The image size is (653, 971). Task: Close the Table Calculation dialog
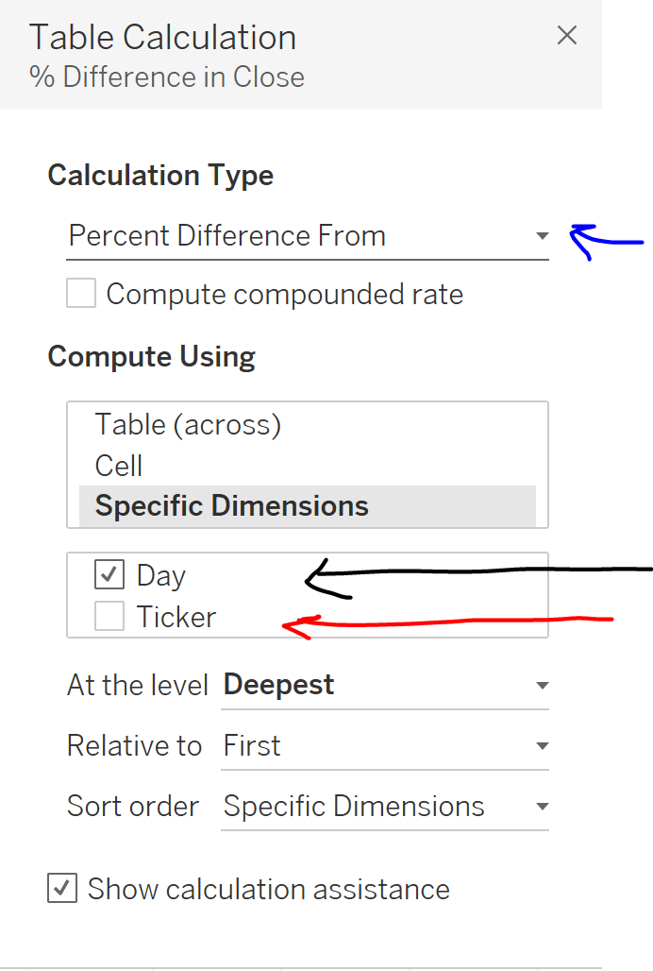[x=567, y=36]
